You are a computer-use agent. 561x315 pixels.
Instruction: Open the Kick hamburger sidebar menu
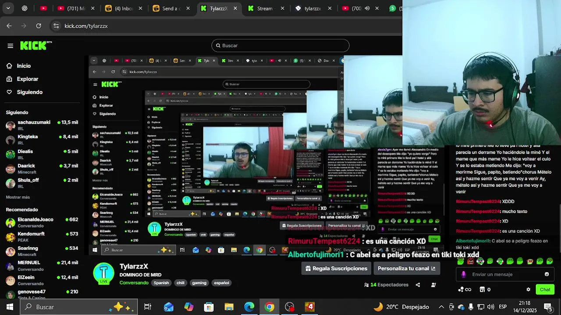(10, 45)
